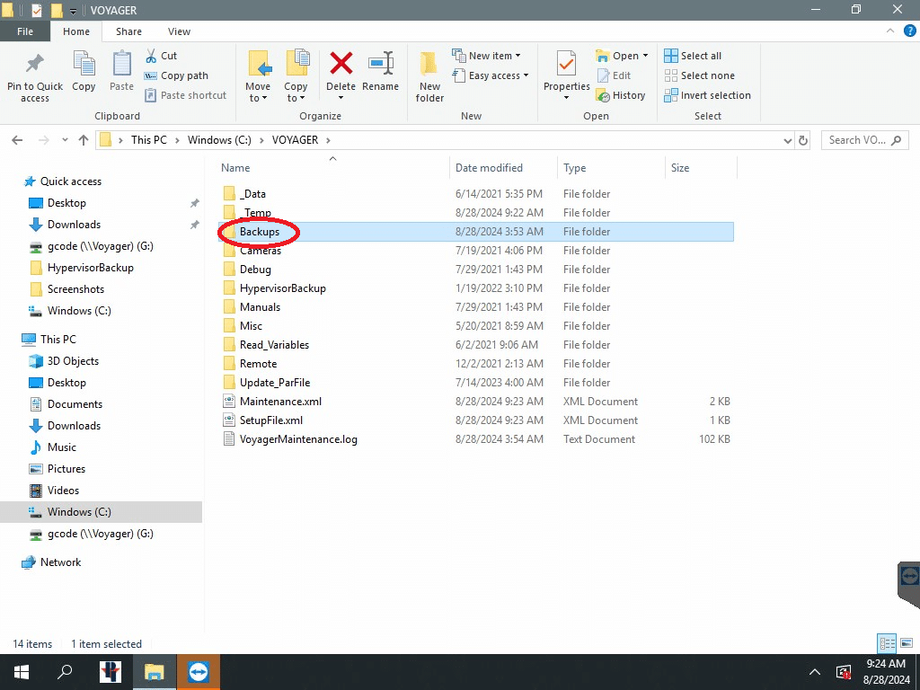Click the Cut scissors button
The image size is (920, 690).
click(161, 56)
